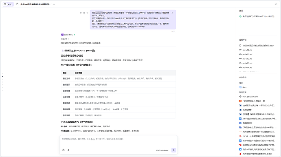Click the MTC mode button at top left

pyautogui.click(x=8, y=4)
